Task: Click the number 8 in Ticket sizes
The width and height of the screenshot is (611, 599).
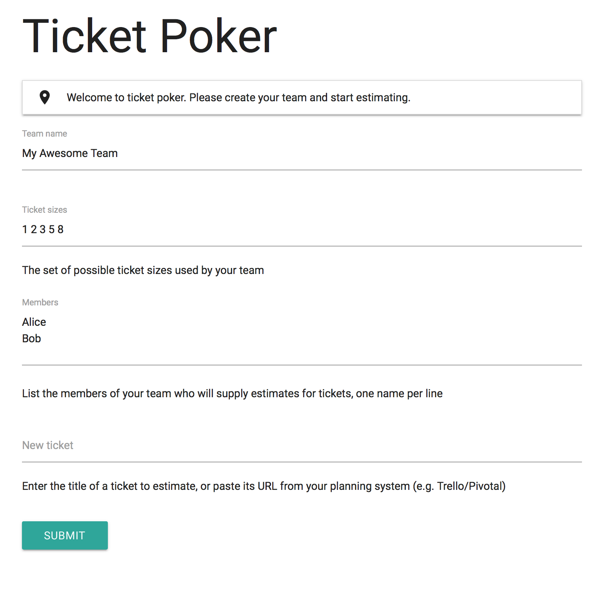Action: coord(60,230)
